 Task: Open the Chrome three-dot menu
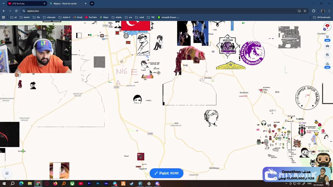click(x=329, y=11)
